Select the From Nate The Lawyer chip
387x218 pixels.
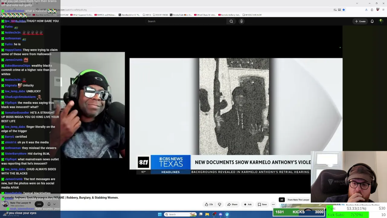(x=298, y=200)
